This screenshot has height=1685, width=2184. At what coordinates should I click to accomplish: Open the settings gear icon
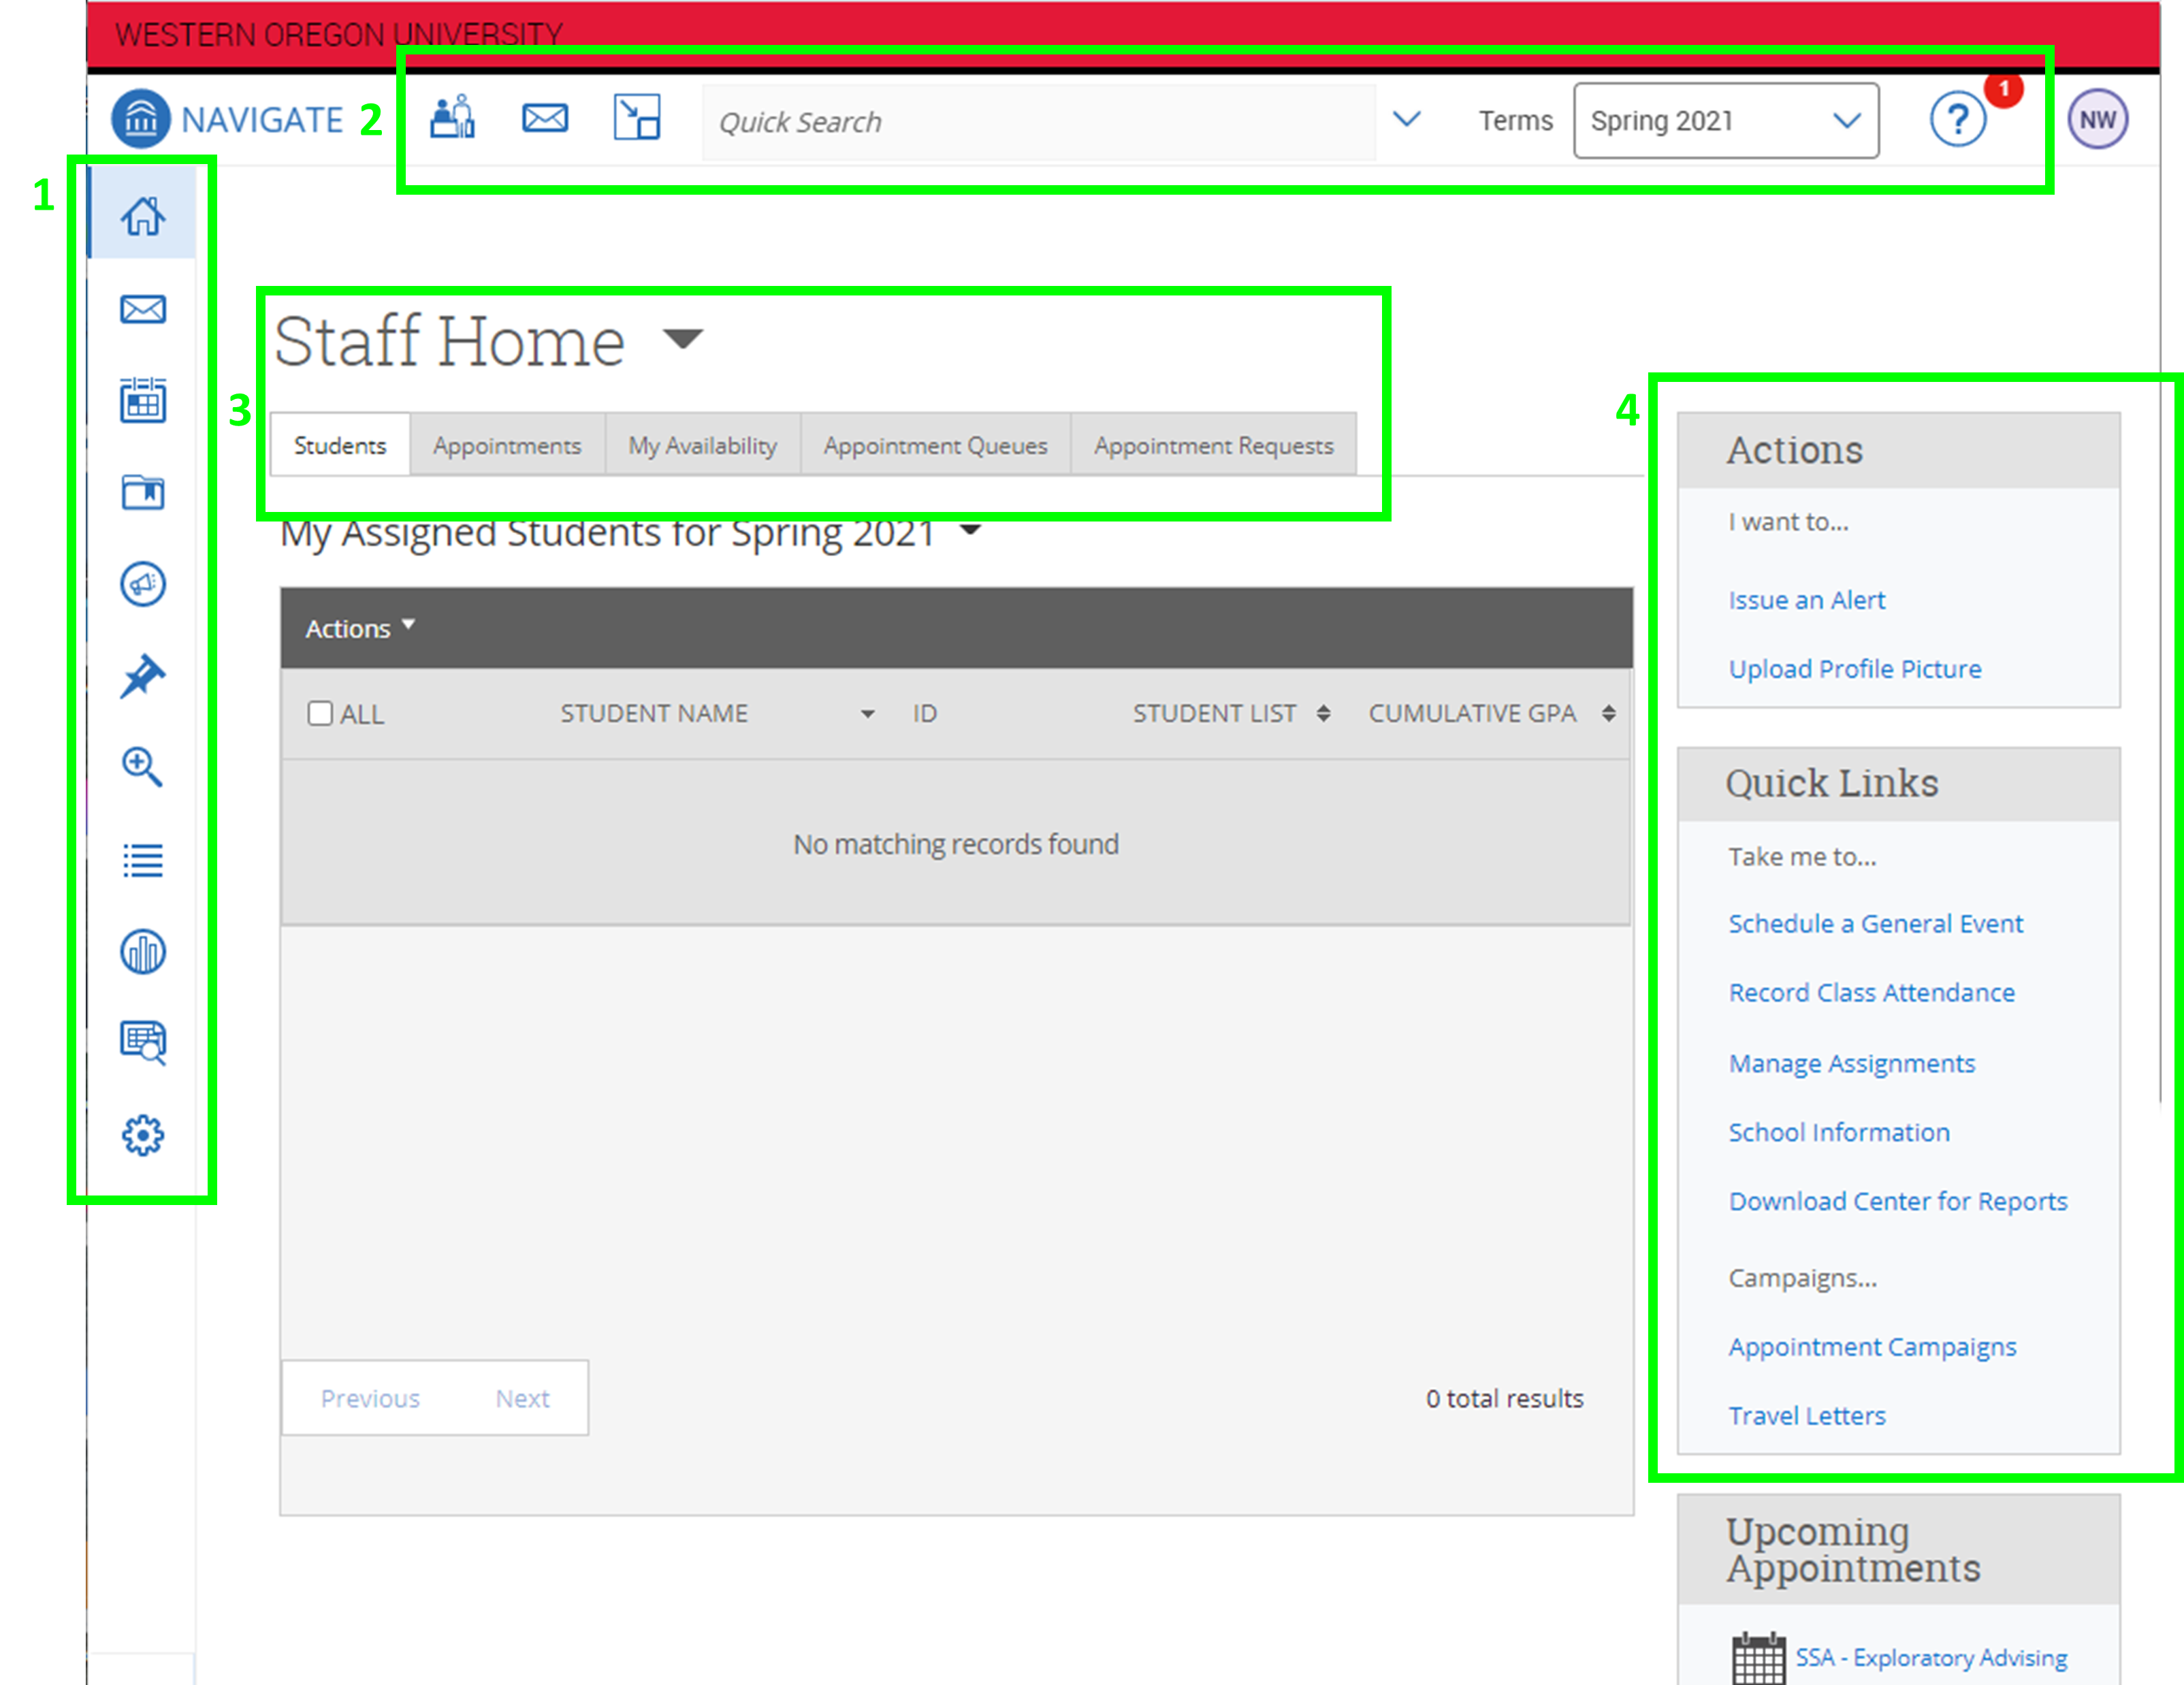(x=143, y=1135)
